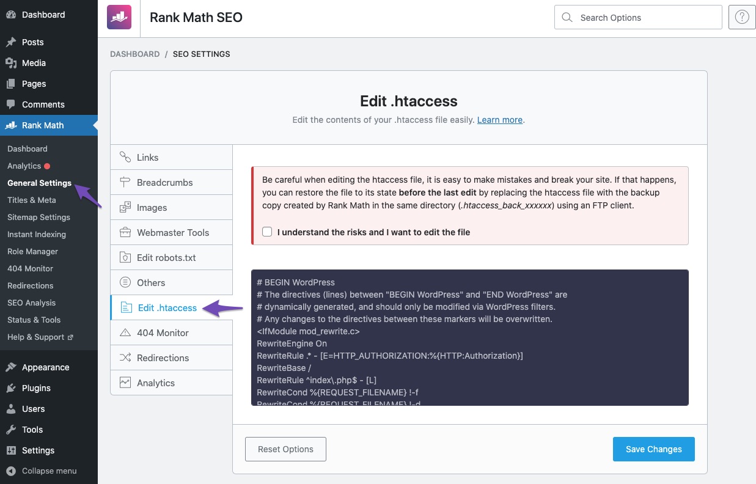This screenshot has height=484, width=756.
Task: Click the 404 Monitor warning icon
Action: click(125, 333)
